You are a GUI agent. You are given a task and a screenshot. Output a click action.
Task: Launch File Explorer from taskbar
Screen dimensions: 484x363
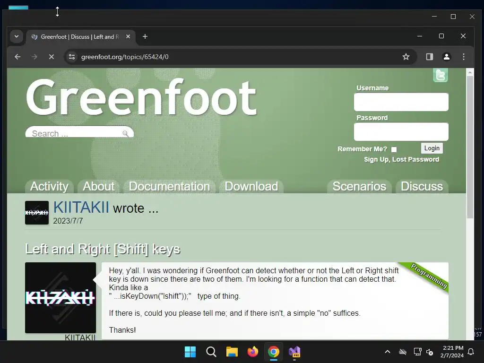click(232, 352)
